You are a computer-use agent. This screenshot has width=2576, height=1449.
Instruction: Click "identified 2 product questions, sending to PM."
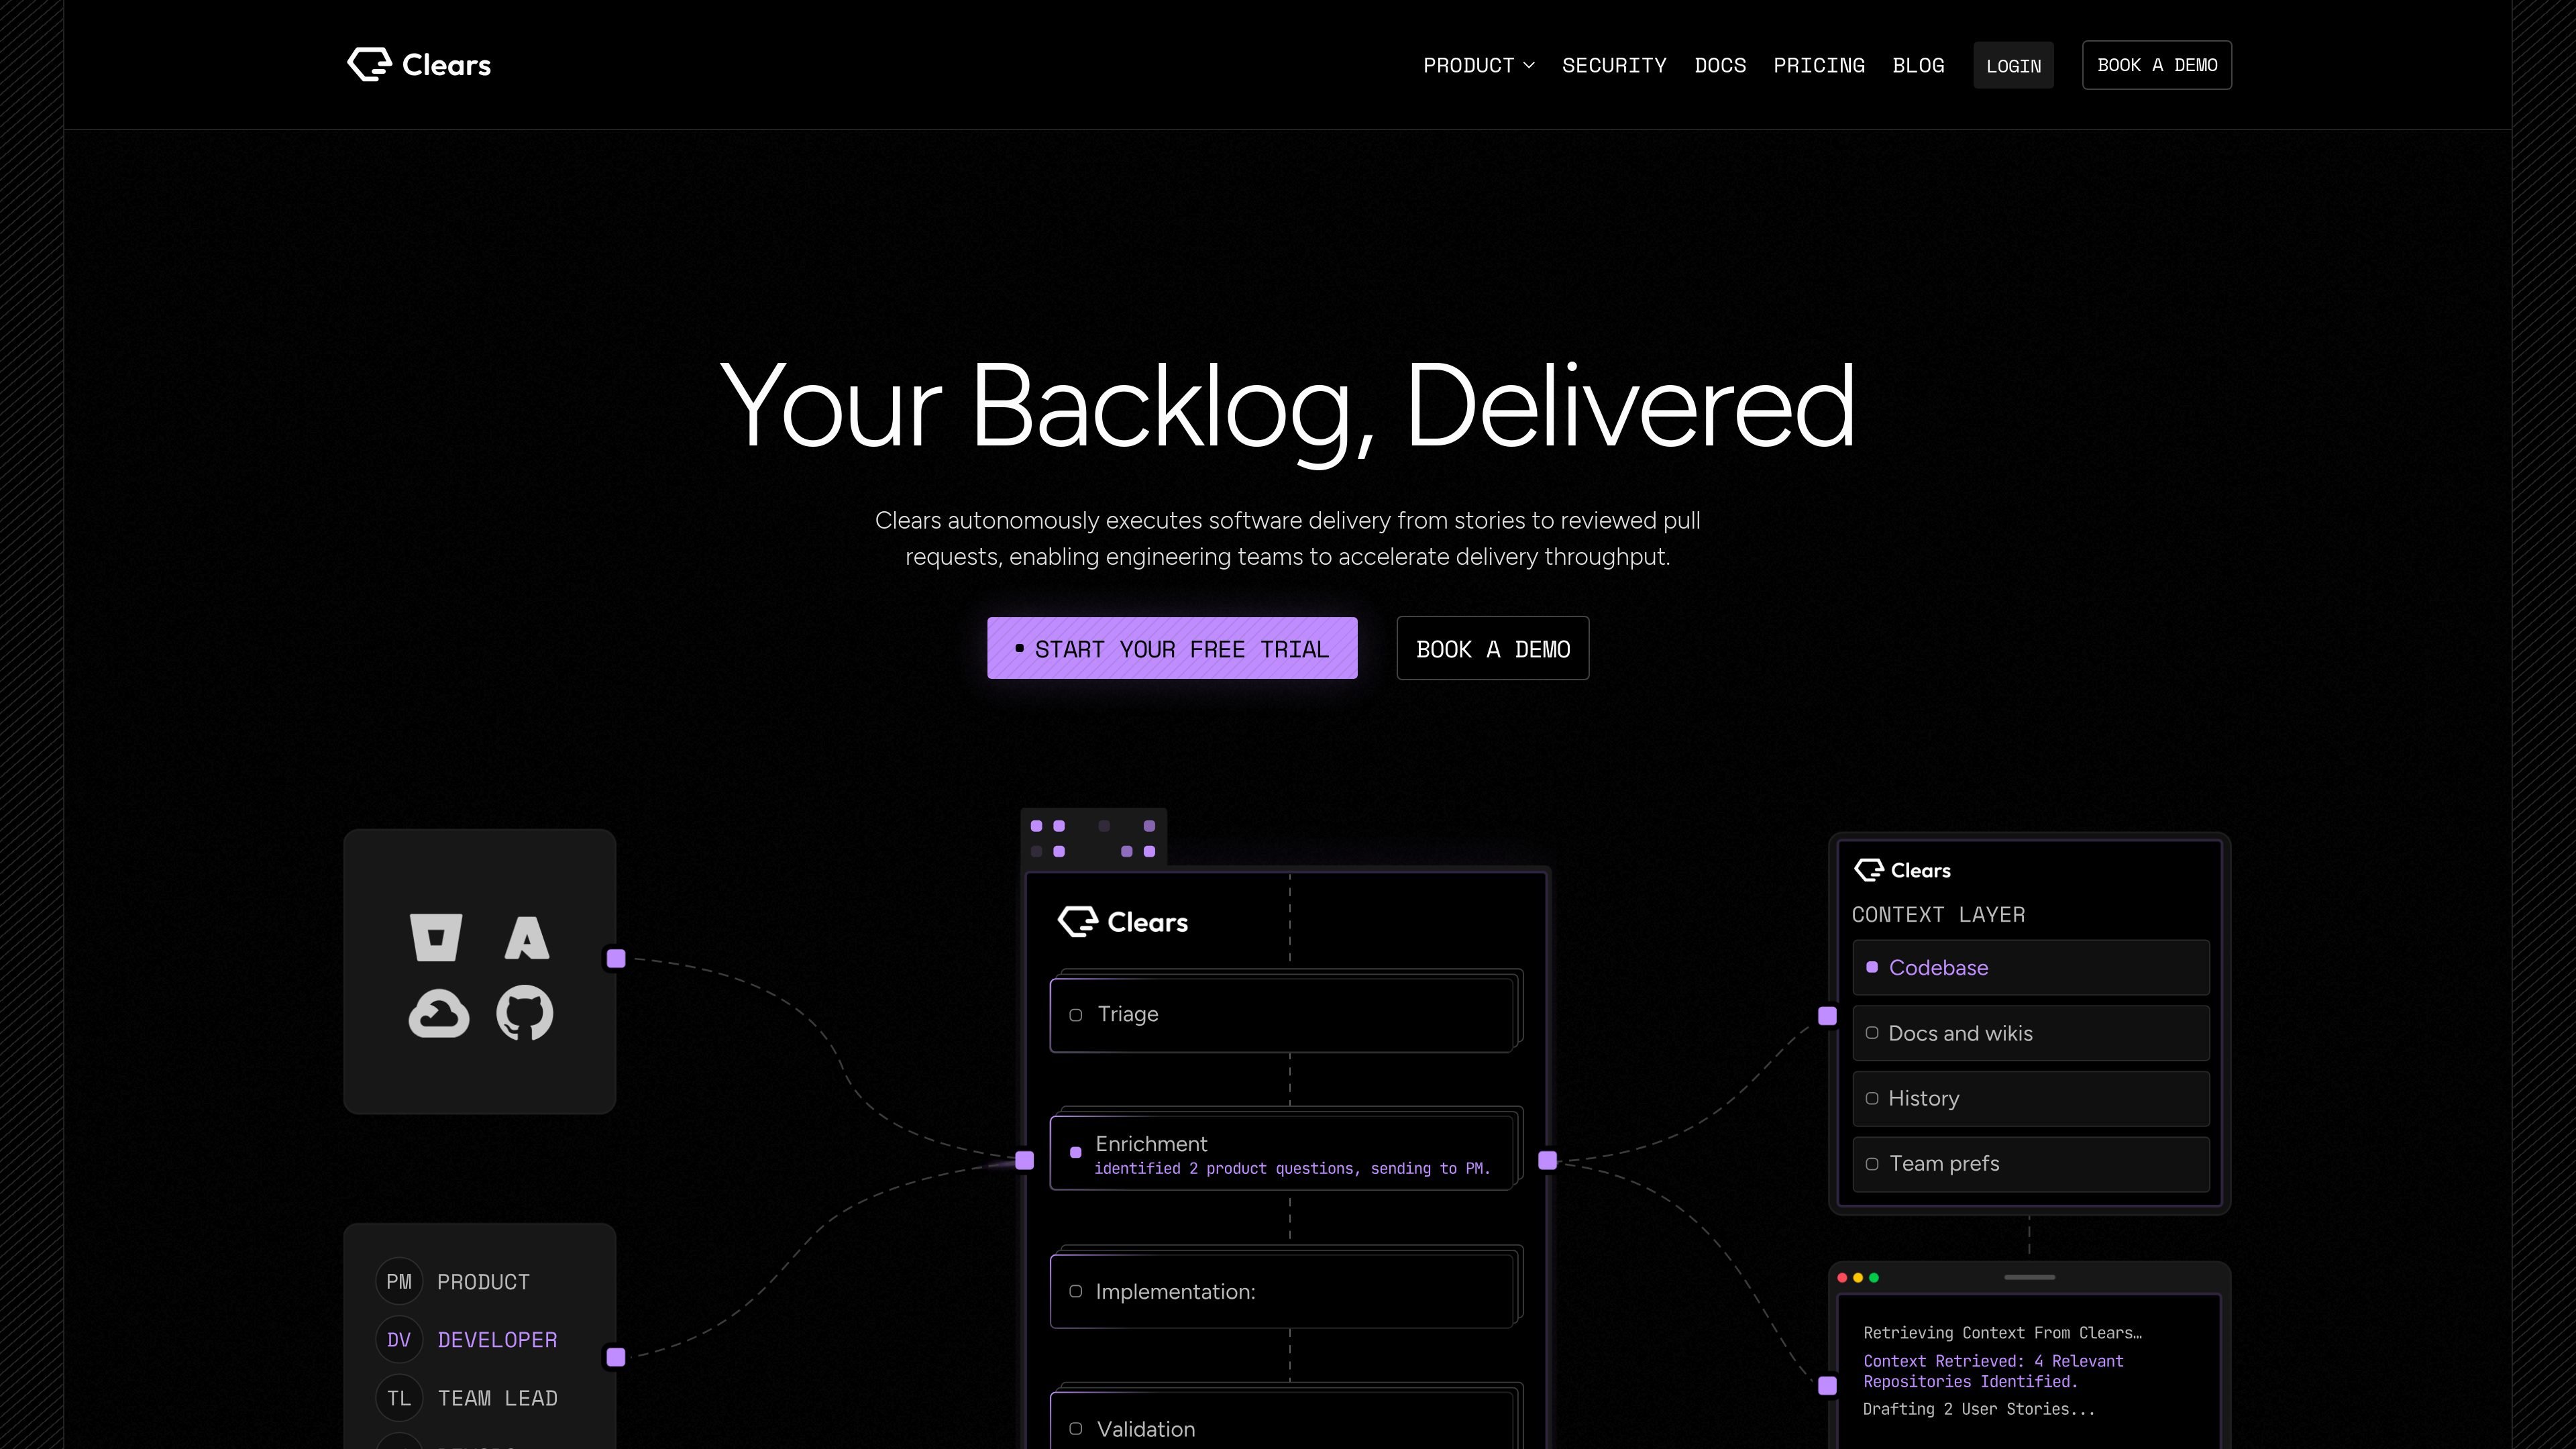click(1292, 1169)
